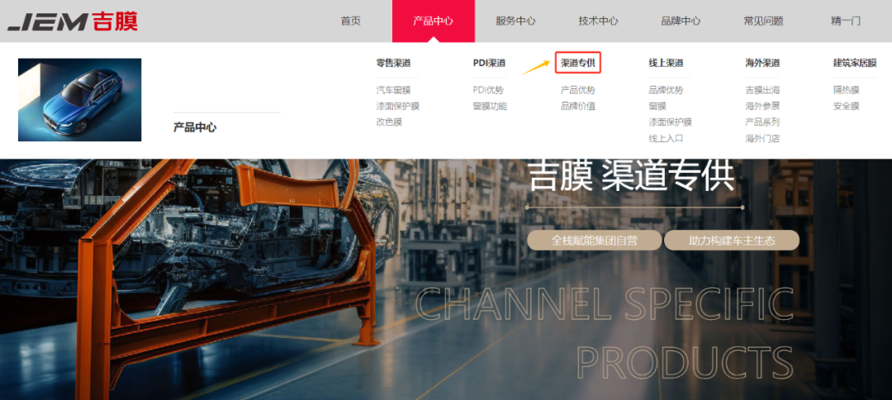Click the CHANNEL SPECIFIC outlined text
This screenshot has width=892, height=400.
tap(605, 305)
